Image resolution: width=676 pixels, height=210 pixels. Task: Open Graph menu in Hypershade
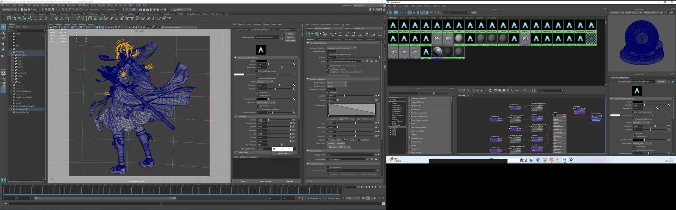pos(420,6)
